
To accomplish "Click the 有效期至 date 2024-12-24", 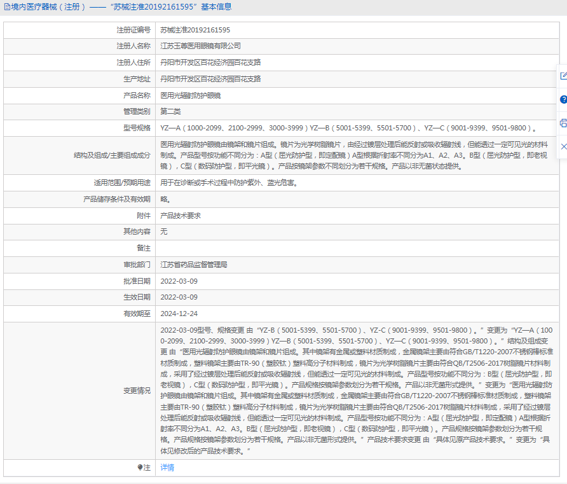I will click(179, 314).
